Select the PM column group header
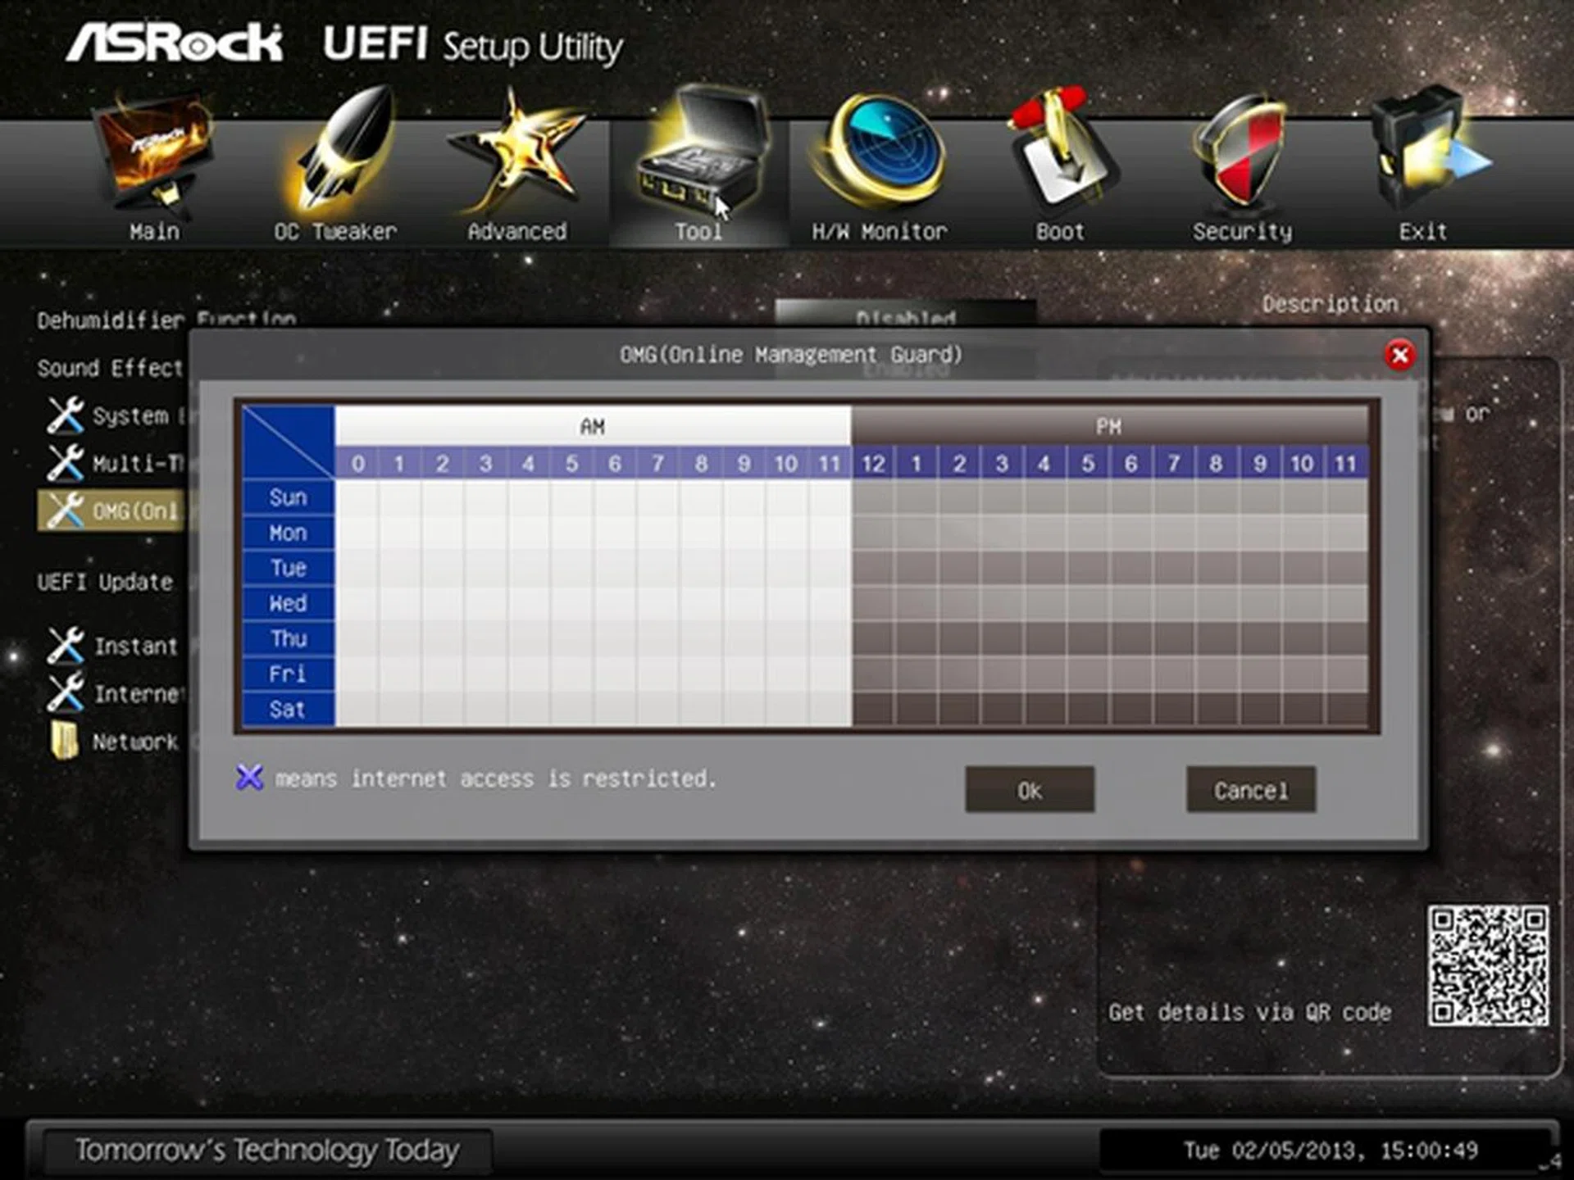The width and height of the screenshot is (1574, 1180). 1108,426
